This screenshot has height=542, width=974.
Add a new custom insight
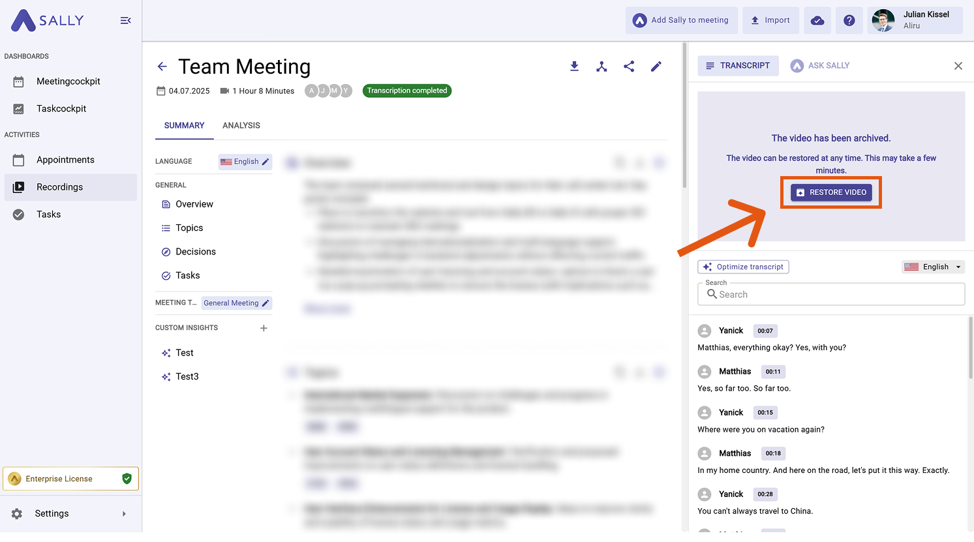click(x=264, y=328)
